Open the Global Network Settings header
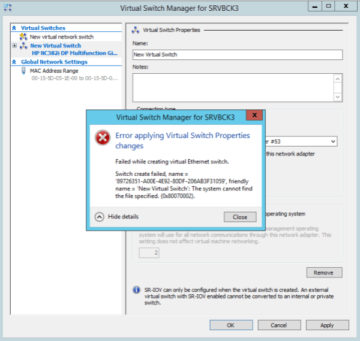Screen dimensions: 360x341 pyautogui.click(x=54, y=62)
